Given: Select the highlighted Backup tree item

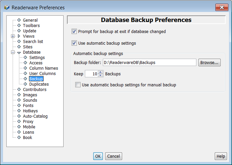Looking at the screenshot, I should click(36, 79).
